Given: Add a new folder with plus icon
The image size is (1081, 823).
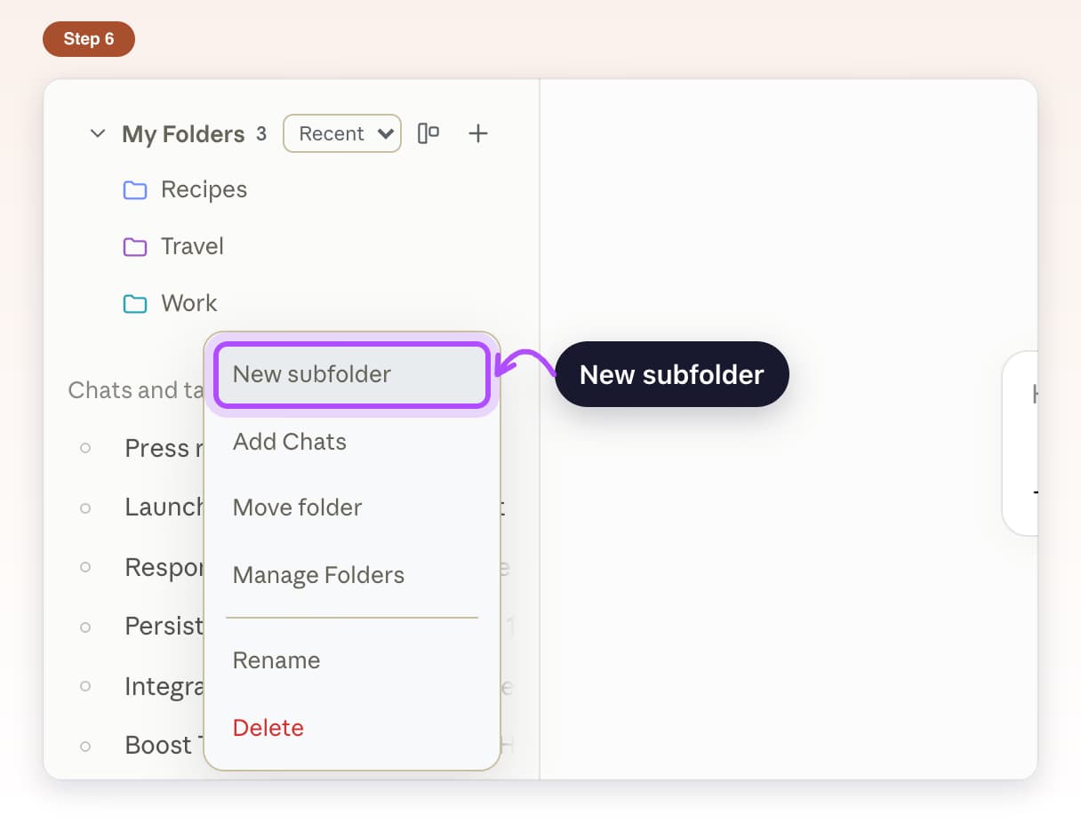Looking at the screenshot, I should point(478,133).
